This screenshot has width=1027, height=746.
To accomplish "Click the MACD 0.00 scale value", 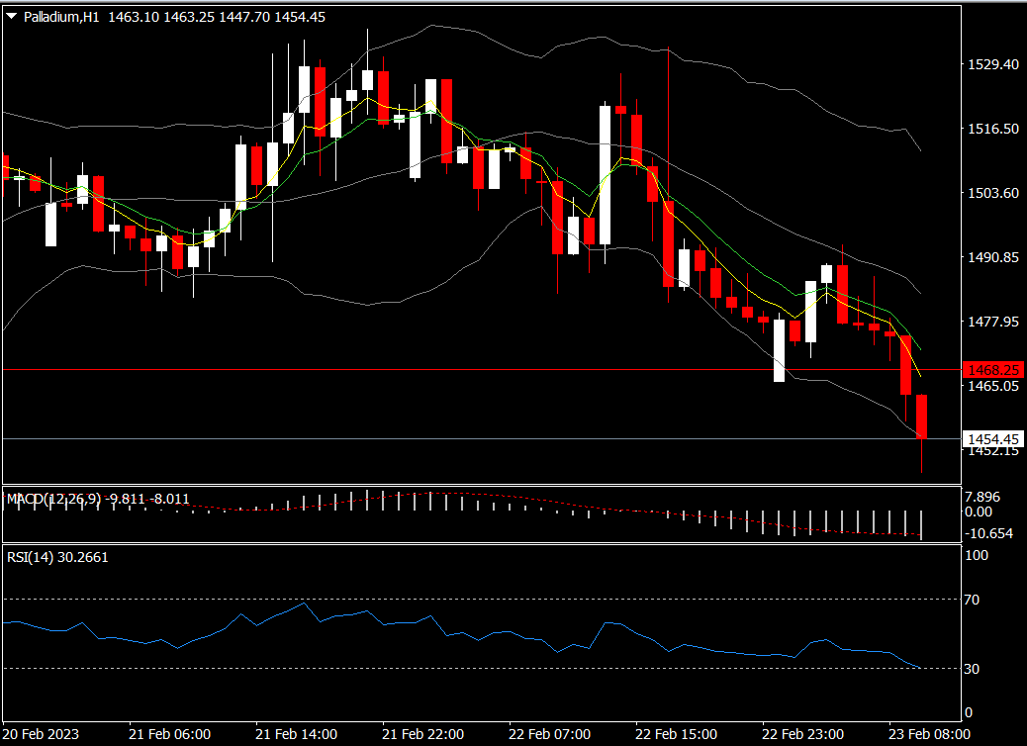I will tap(978, 512).
